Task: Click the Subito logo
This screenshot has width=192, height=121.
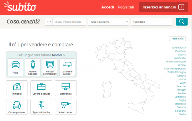Action: [20, 6]
